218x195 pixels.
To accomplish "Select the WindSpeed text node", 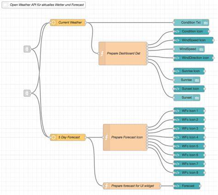I will 189,49.
